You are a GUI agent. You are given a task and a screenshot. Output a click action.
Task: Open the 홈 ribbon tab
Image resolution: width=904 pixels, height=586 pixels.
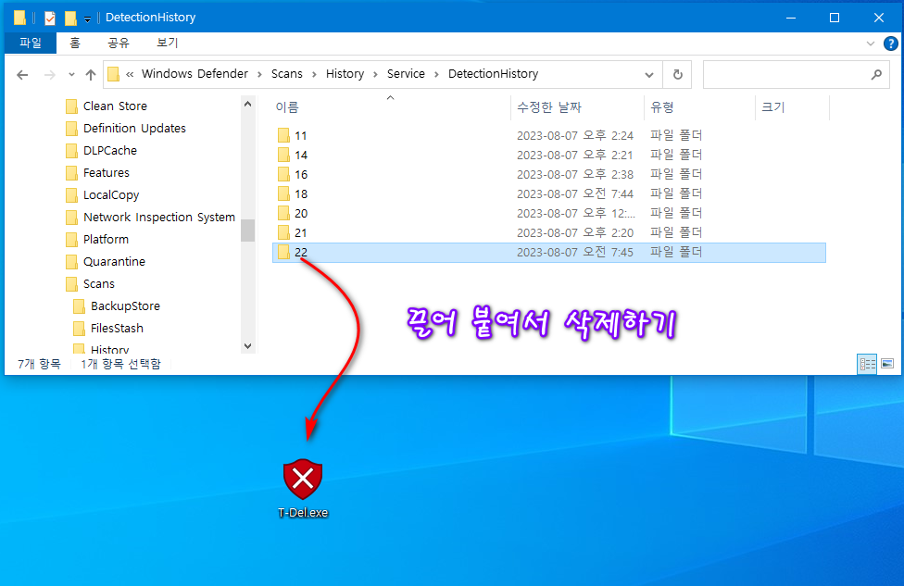(x=75, y=43)
